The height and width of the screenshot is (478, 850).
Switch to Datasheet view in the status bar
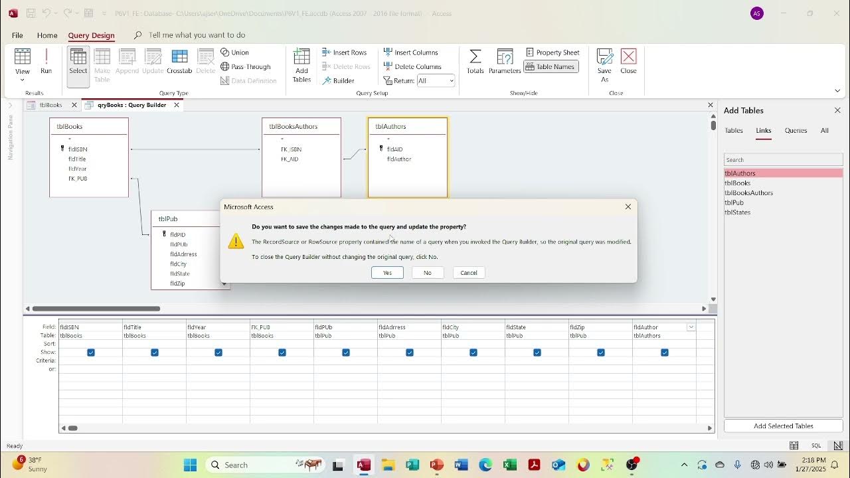(x=793, y=445)
